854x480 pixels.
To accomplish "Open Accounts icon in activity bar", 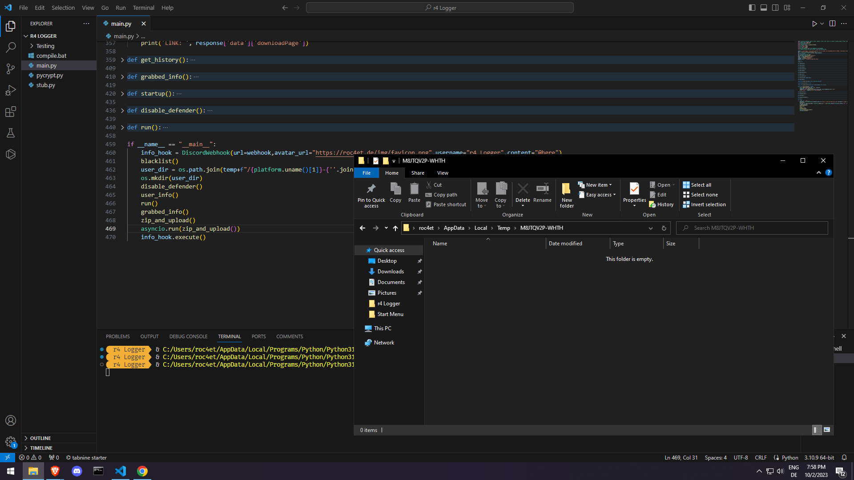I will pyautogui.click(x=11, y=420).
